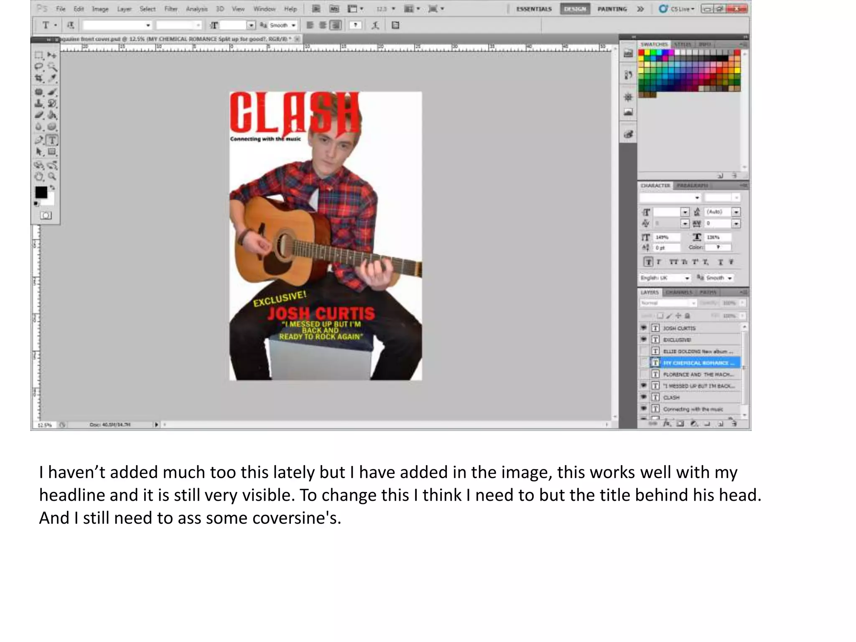Center text alignment button in options bar
The height and width of the screenshot is (642, 856).
323,25
